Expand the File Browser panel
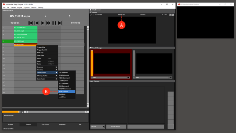The image size is (236, 133). pyautogui.click(x=91, y=10)
